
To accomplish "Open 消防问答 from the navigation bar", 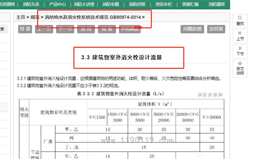I will click(137, 5).
